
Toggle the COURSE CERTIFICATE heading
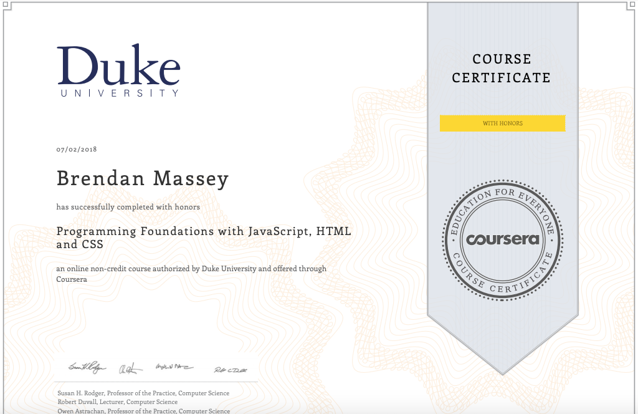click(x=502, y=68)
